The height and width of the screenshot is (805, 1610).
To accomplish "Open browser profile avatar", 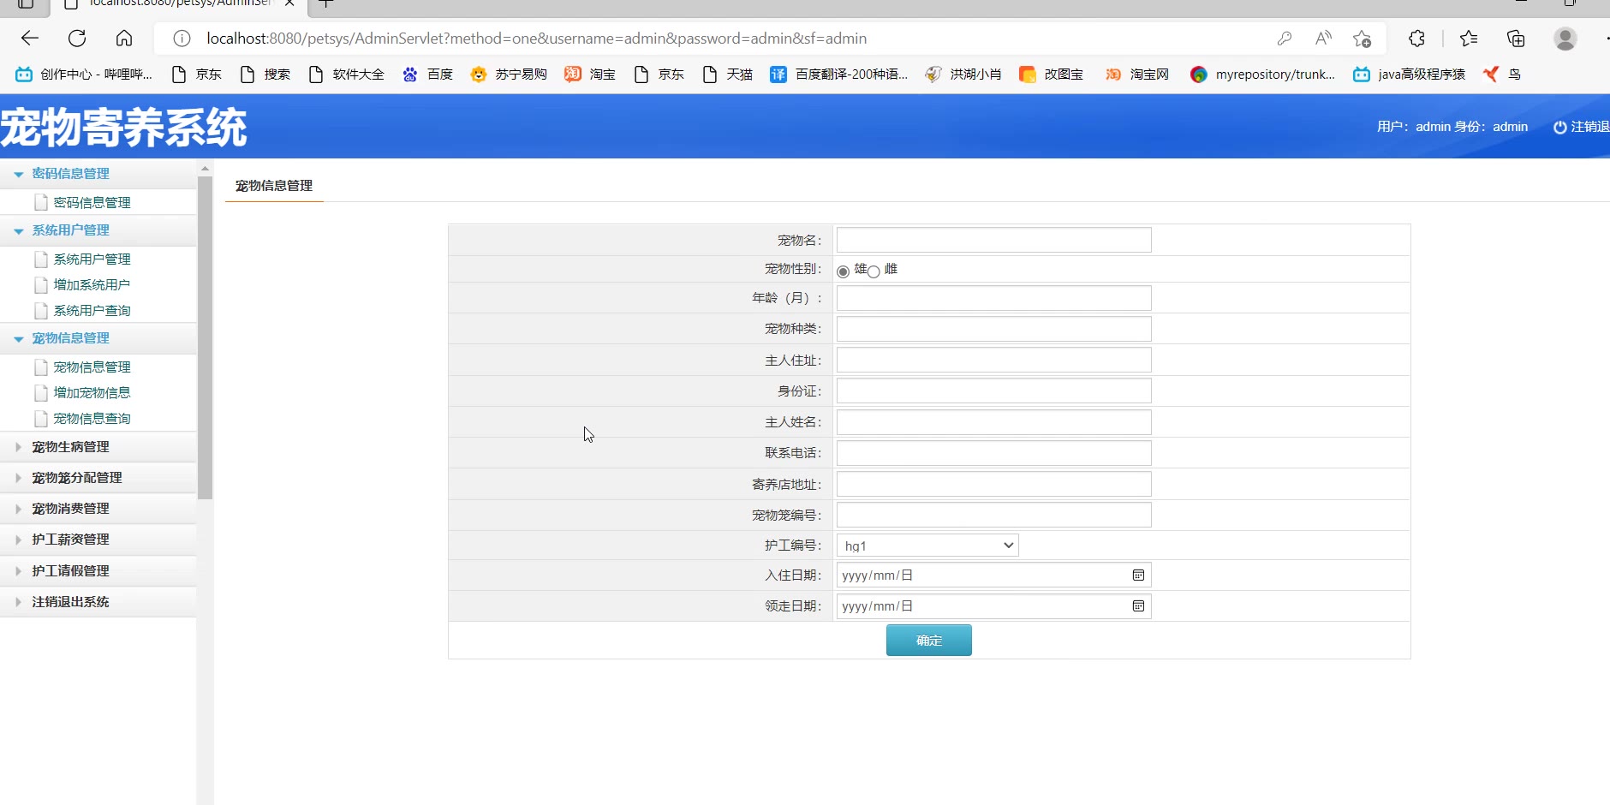I will point(1565,39).
